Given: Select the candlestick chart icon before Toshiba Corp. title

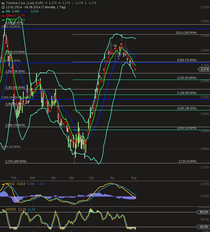Looking at the screenshot, I should [x=3, y=3].
